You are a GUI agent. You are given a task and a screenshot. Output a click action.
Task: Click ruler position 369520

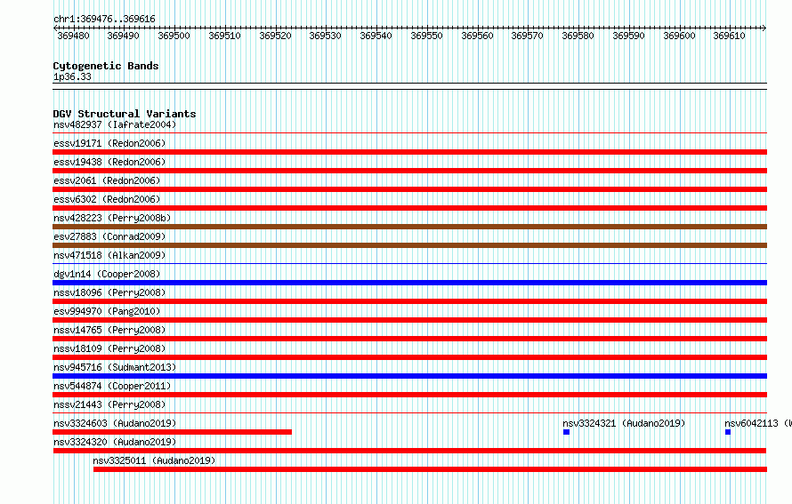pyautogui.click(x=275, y=36)
